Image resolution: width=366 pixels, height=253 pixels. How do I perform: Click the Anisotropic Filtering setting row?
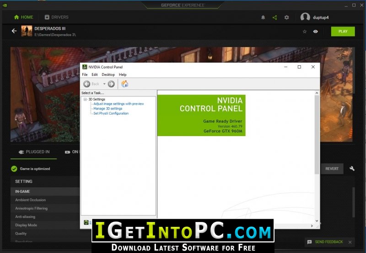pos(45,208)
